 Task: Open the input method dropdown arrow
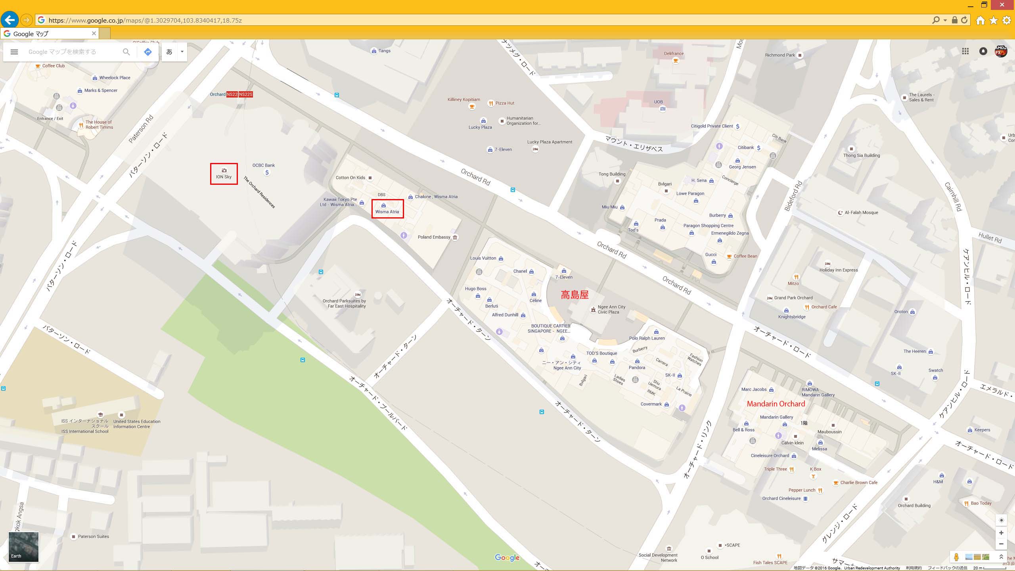coord(182,52)
